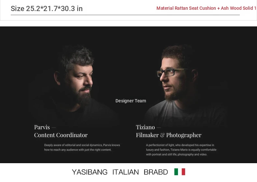257x182 pixels.
Task: Click the Content Coordinator title
Action: [61, 135]
